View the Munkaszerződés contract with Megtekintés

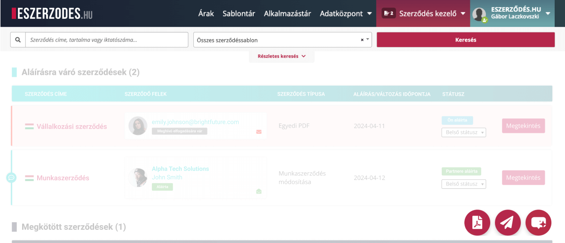[523, 178]
